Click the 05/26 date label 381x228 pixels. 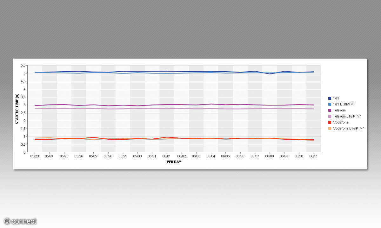point(79,156)
